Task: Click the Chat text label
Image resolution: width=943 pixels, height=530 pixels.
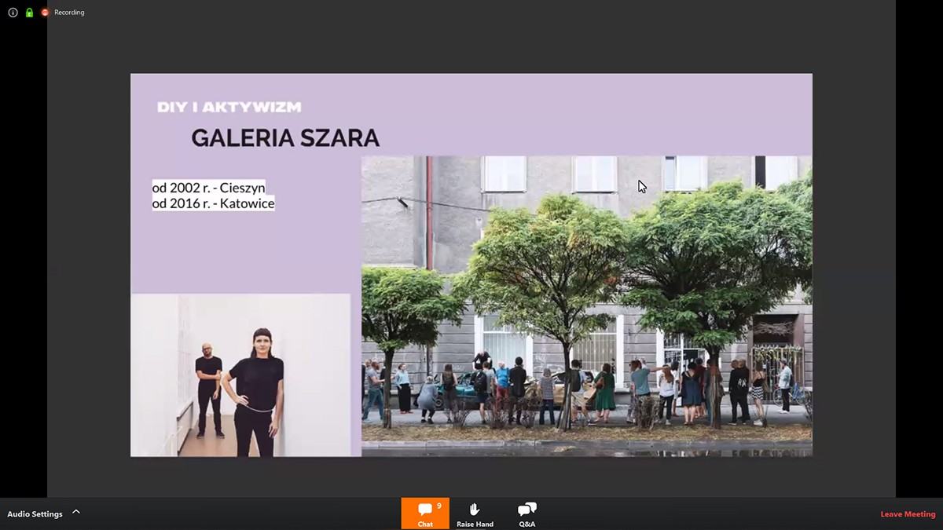Action: pos(424,524)
